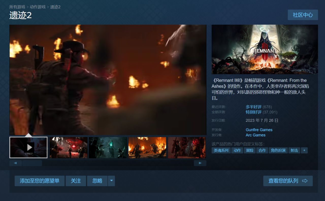Image resolution: width=325 pixels, height=201 pixels.
Task: Select the burning village screenshot thumbnail
Action: point(147,148)
